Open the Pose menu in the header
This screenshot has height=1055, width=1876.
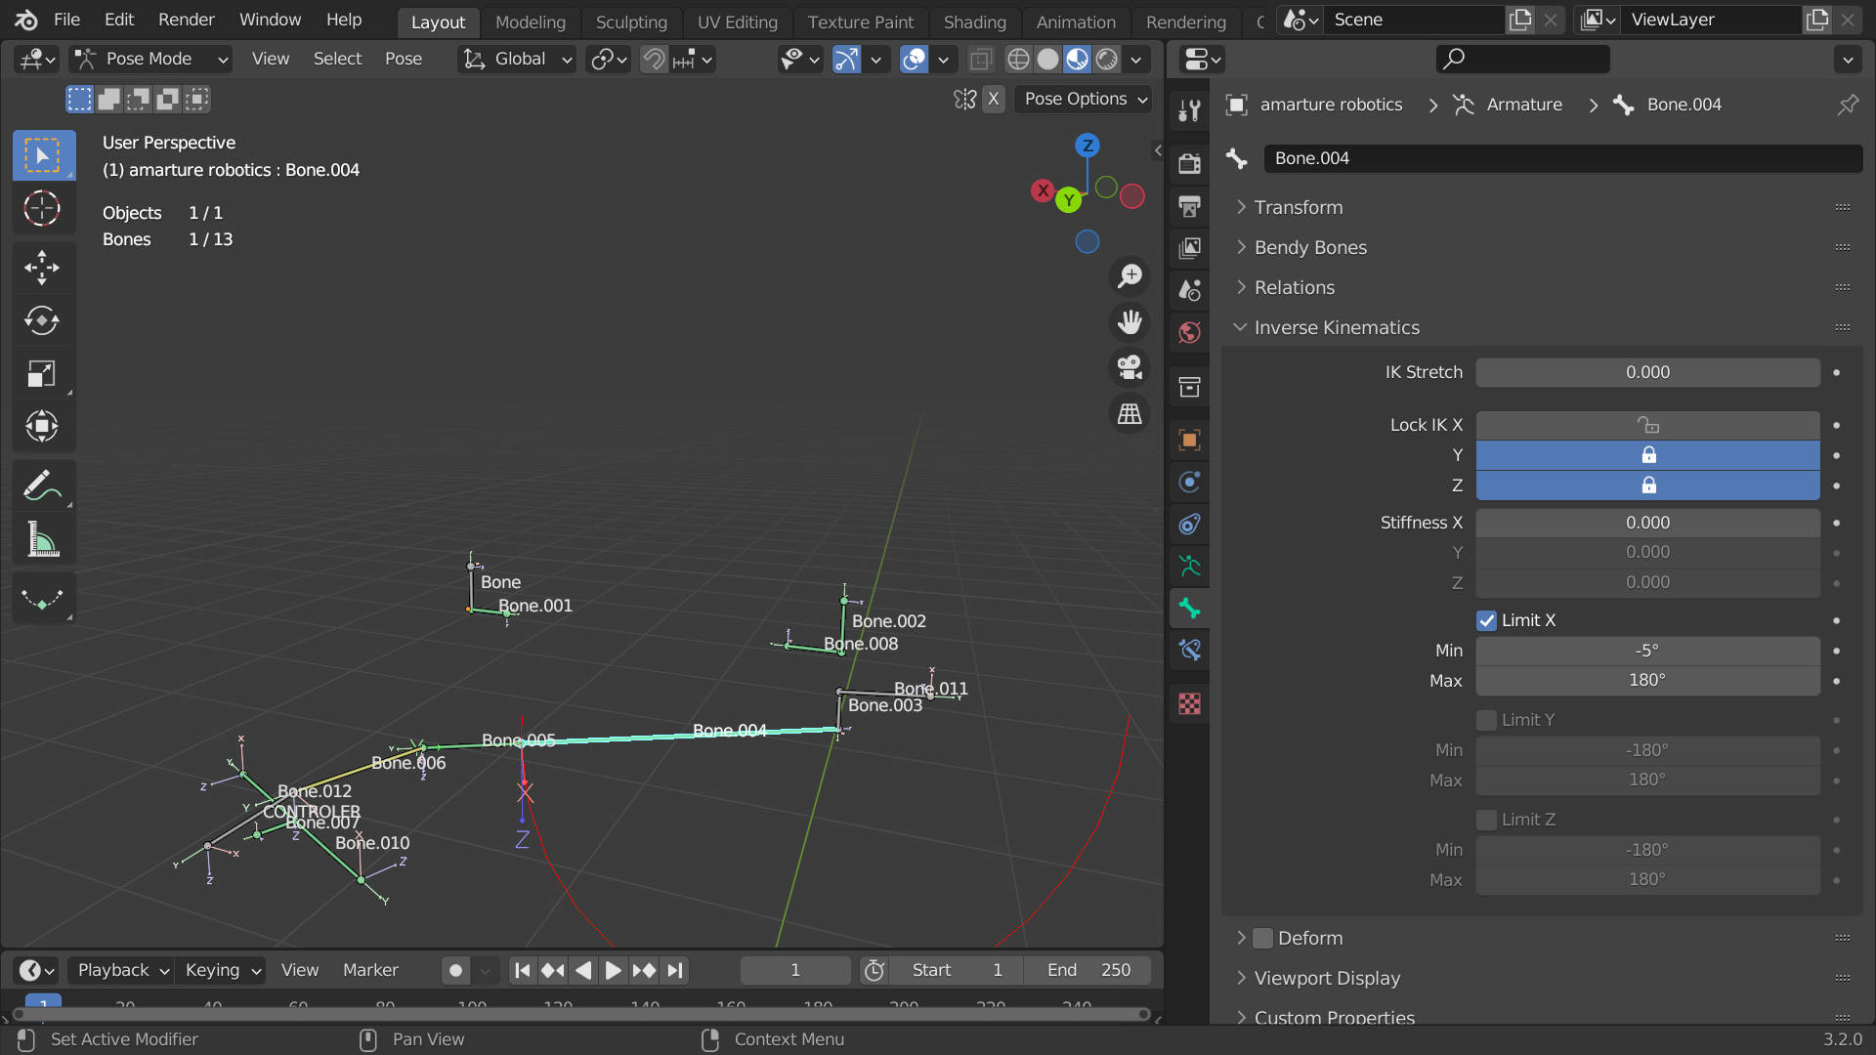(x=403, y=59)
